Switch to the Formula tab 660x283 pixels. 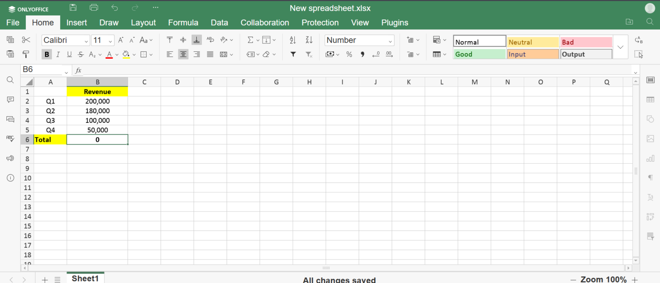click(x=183, y=23)
